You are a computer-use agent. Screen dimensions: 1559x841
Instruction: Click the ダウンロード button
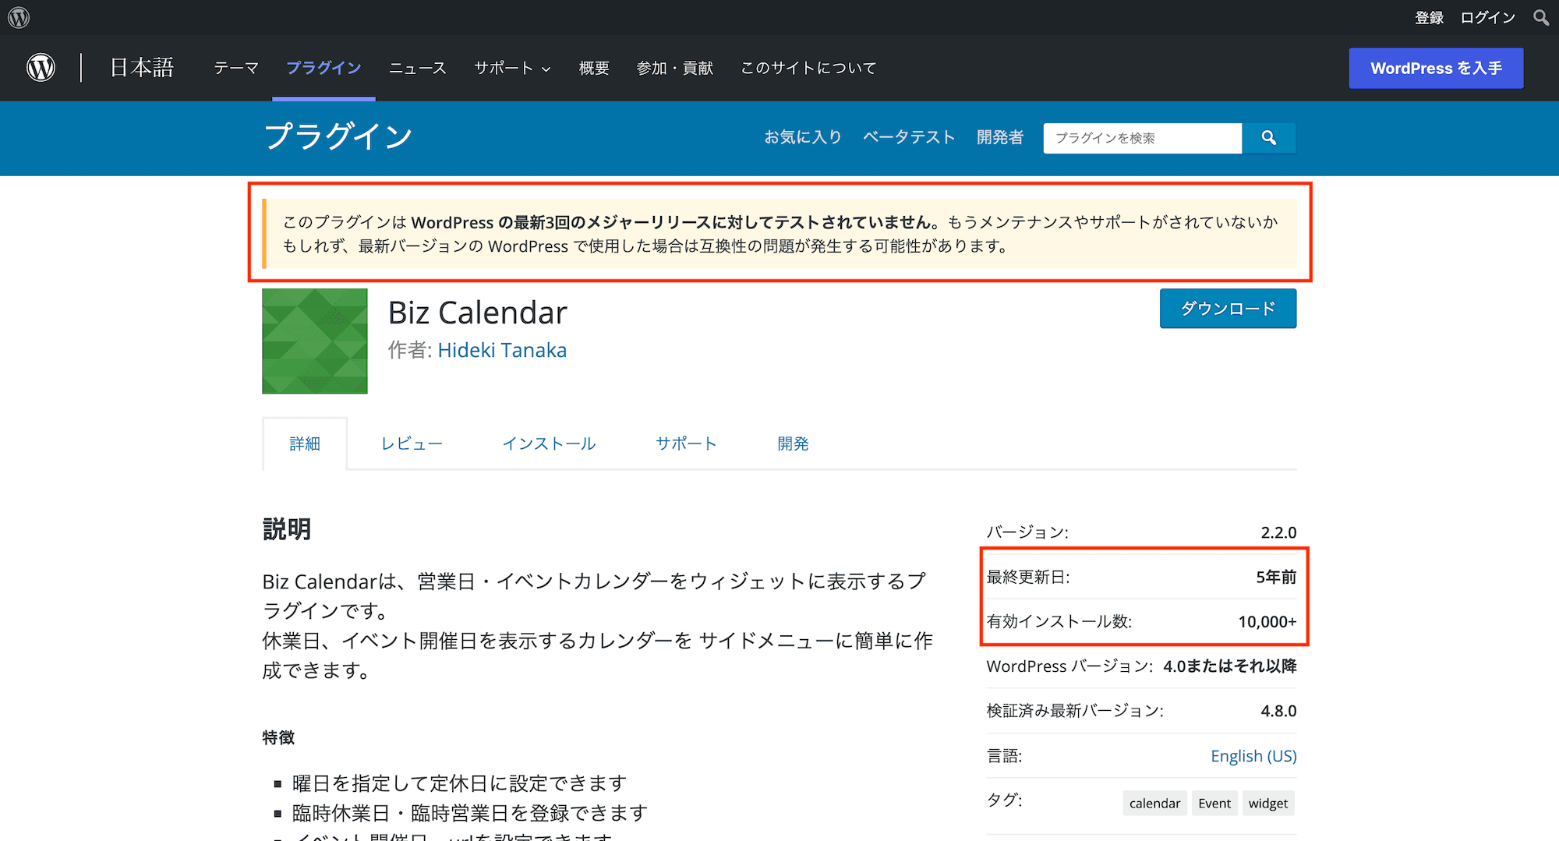[1228, 309]
